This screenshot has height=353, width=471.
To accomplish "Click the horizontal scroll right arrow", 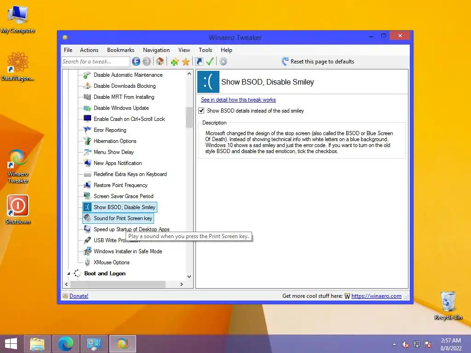I will tap(181, 284).
